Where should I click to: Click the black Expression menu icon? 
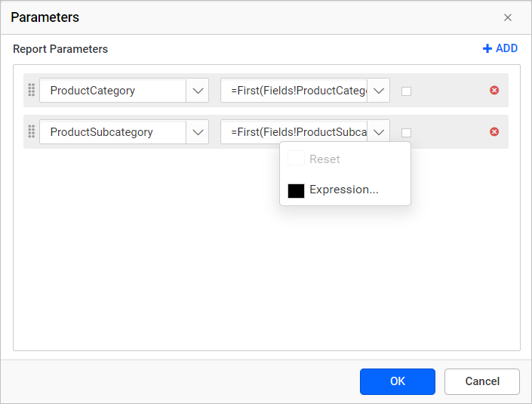pyautogui.click(x=296, y=191)
